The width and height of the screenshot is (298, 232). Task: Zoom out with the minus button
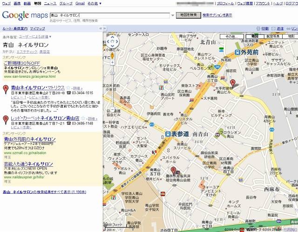113,109
